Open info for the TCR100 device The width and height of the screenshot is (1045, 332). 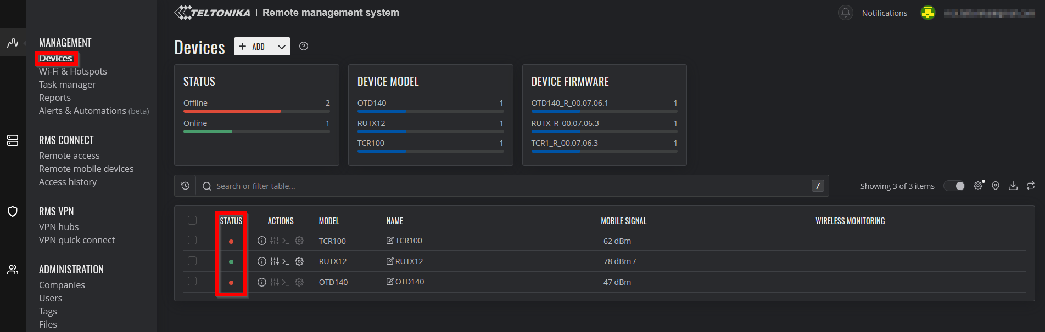(x=262, y=241)
